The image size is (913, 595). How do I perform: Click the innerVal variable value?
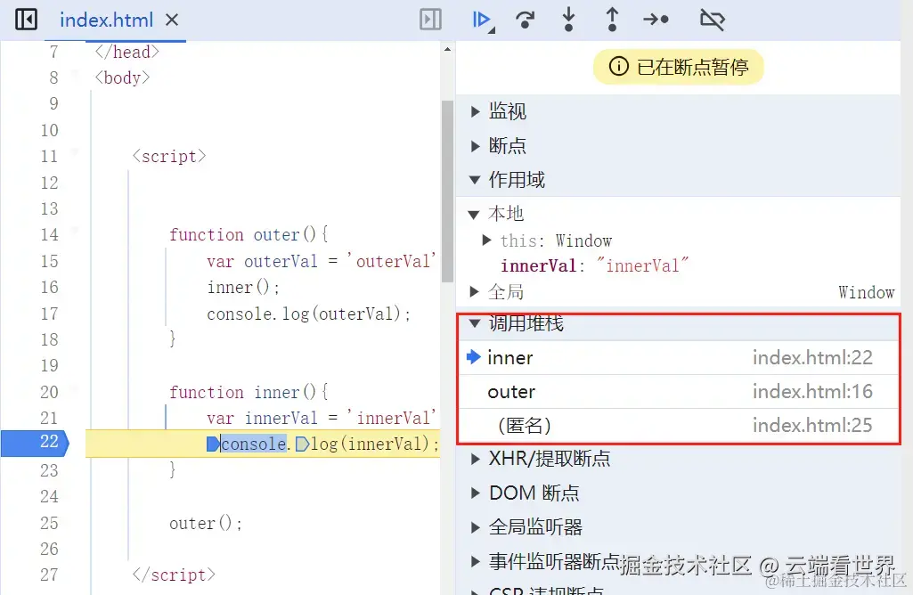coord(641,266)
